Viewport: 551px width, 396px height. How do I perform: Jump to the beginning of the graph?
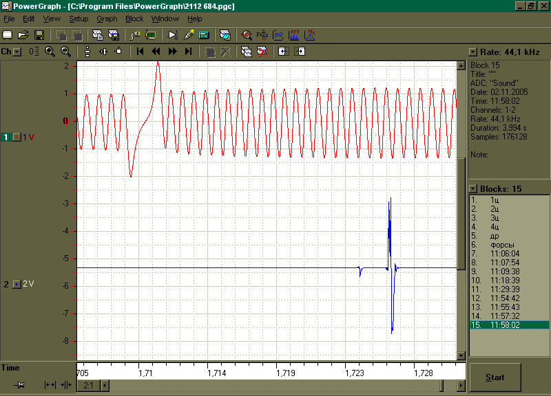141,52
